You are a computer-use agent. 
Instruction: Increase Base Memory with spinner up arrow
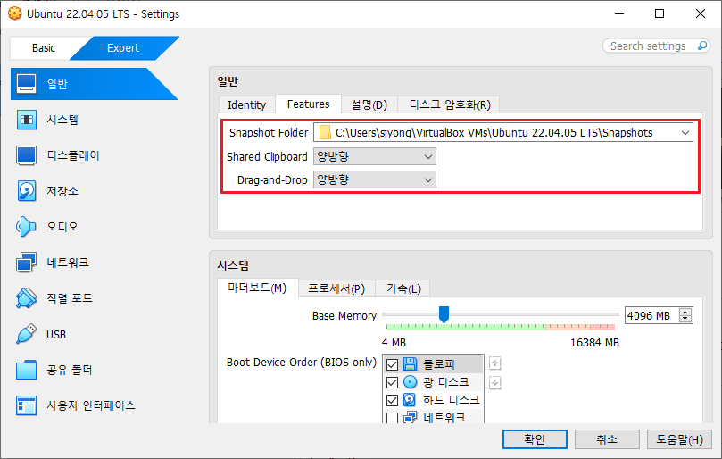[685, 312]
